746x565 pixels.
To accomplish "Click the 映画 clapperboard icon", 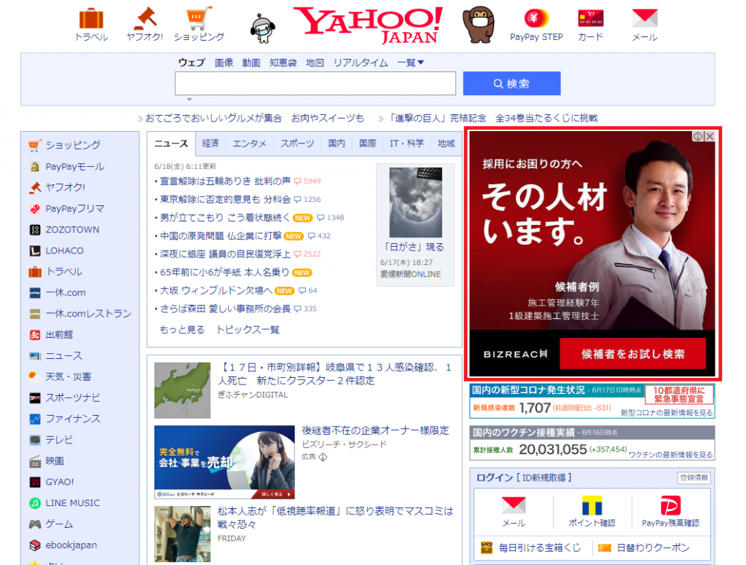I will pos(34,461).
